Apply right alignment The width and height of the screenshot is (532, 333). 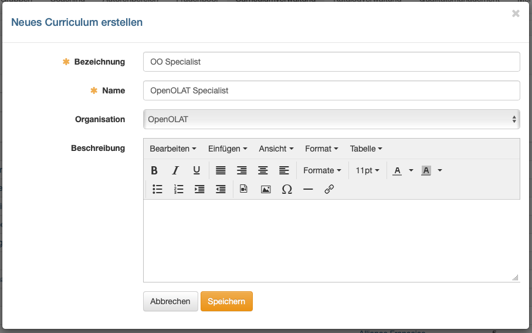pyautogui.click(x=242, y=170)
